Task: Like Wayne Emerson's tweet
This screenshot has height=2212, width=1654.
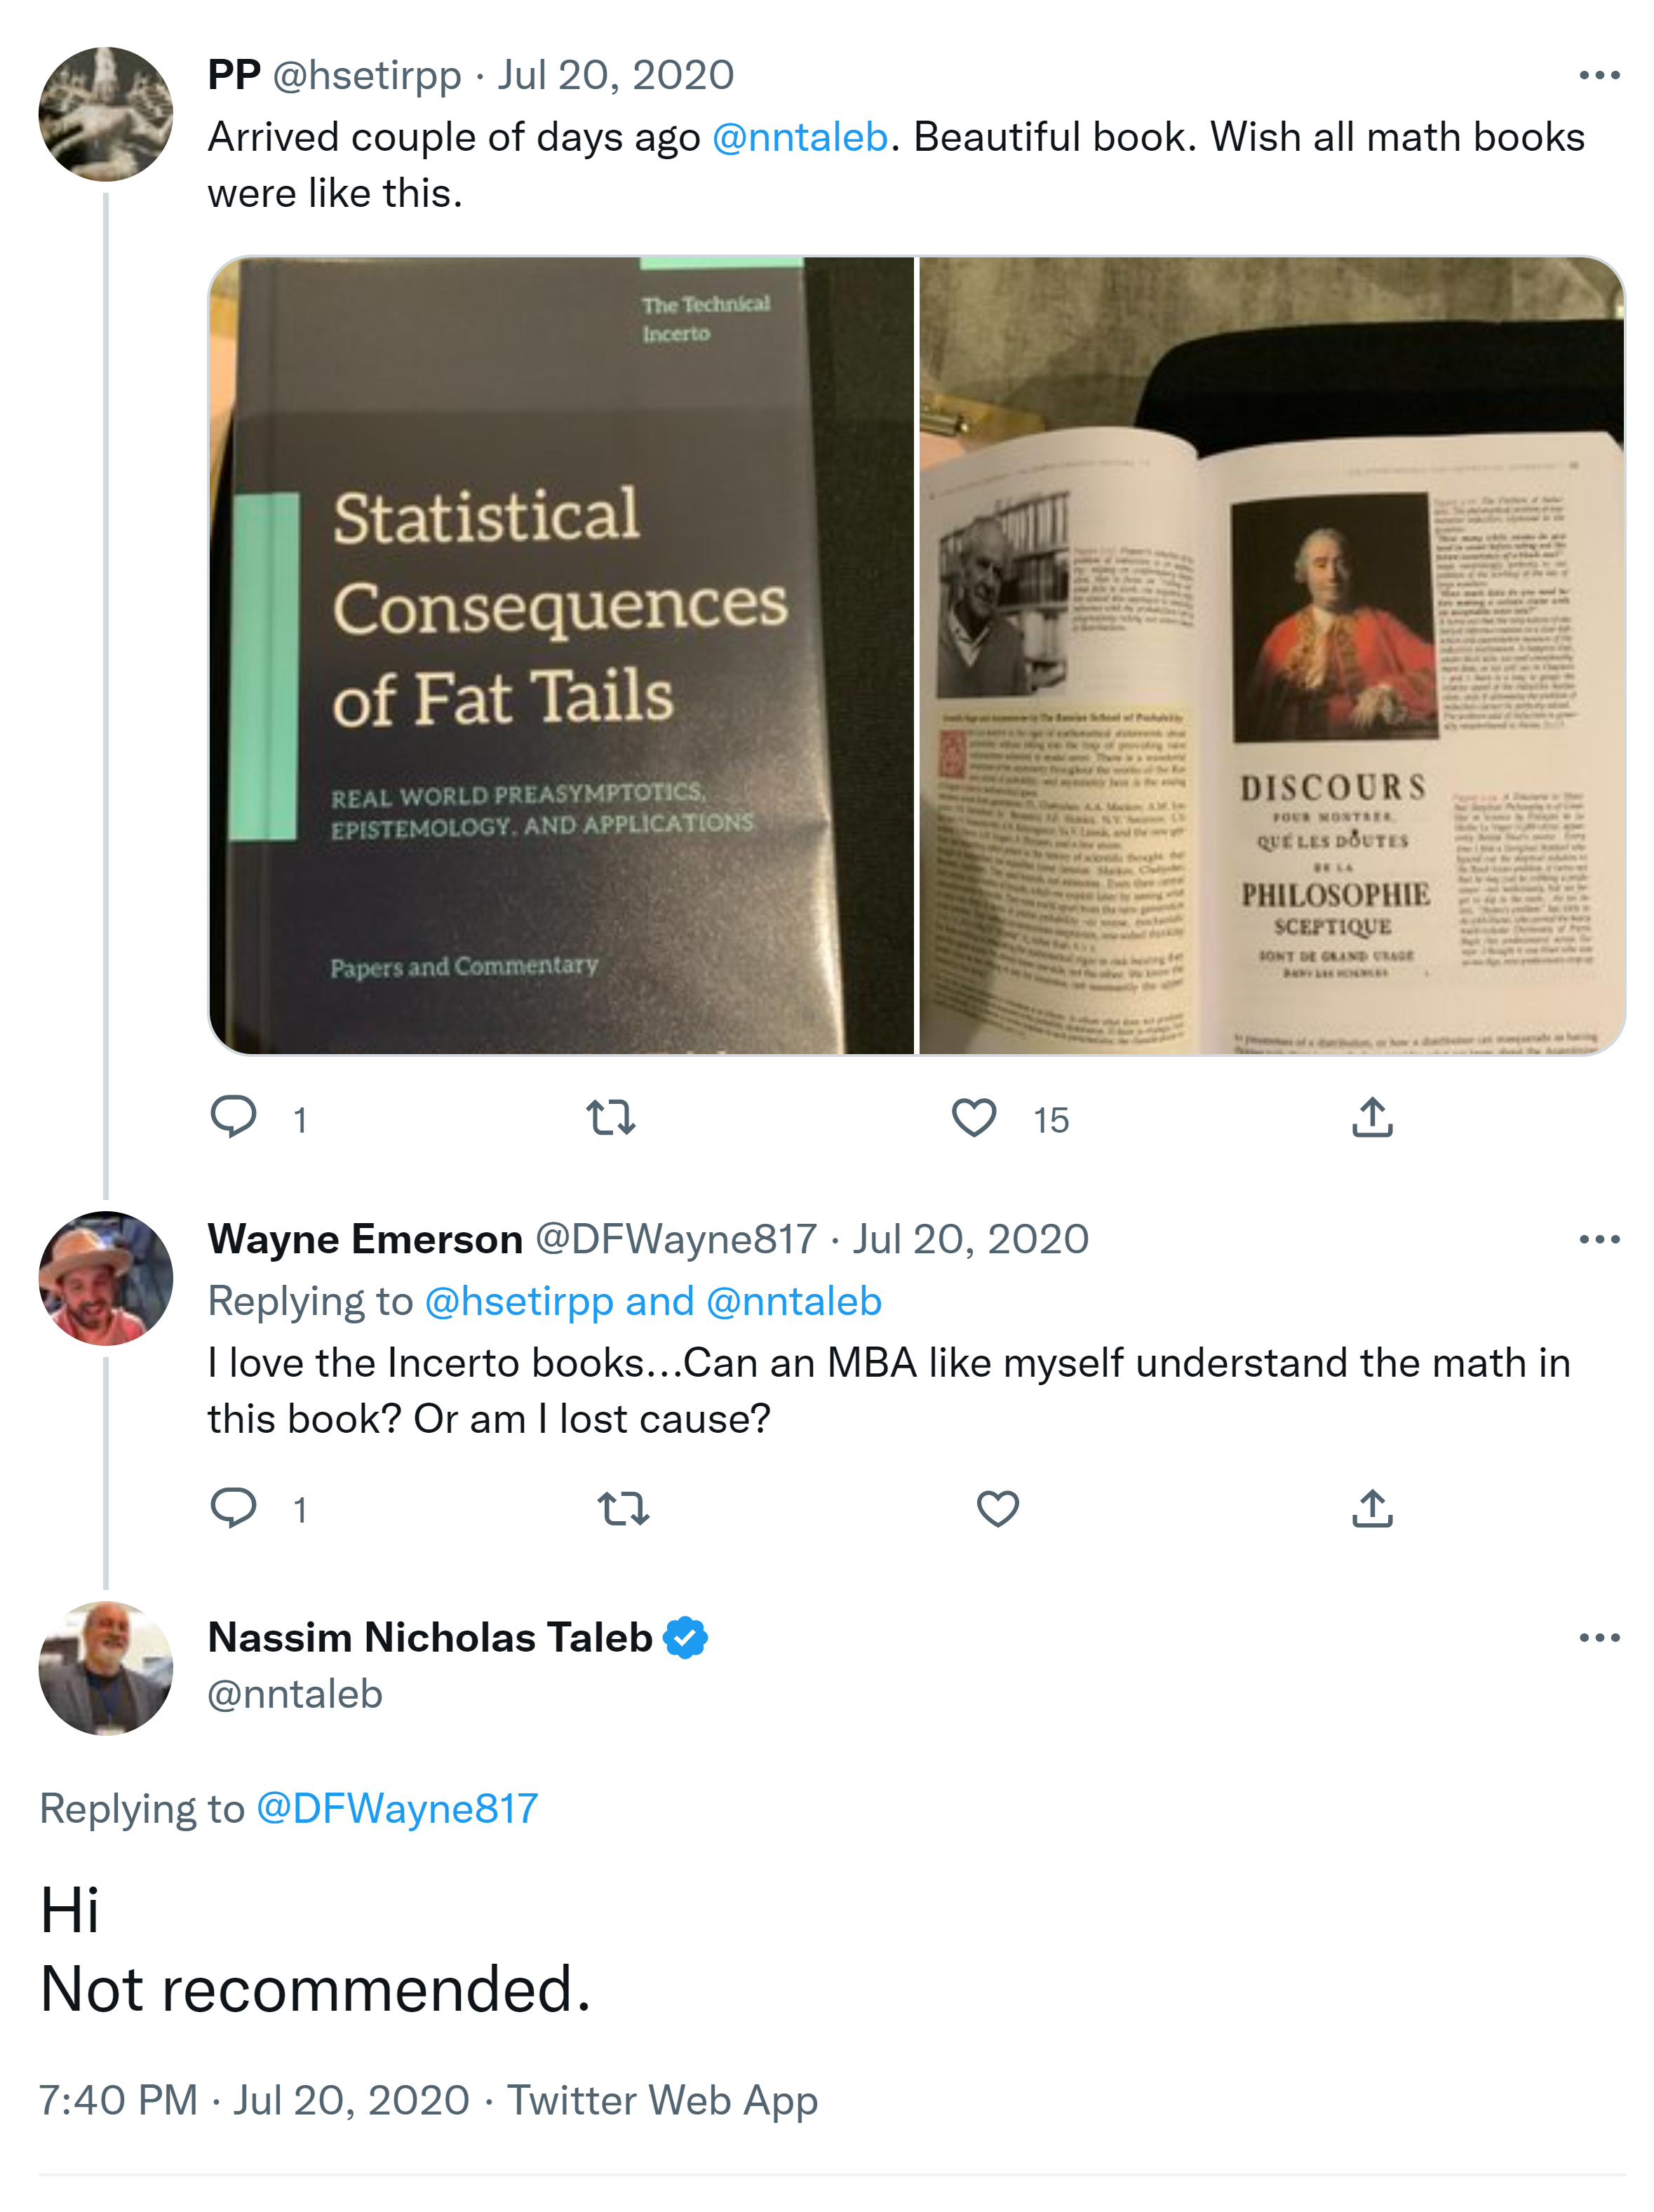Action: click(997, 1507)
